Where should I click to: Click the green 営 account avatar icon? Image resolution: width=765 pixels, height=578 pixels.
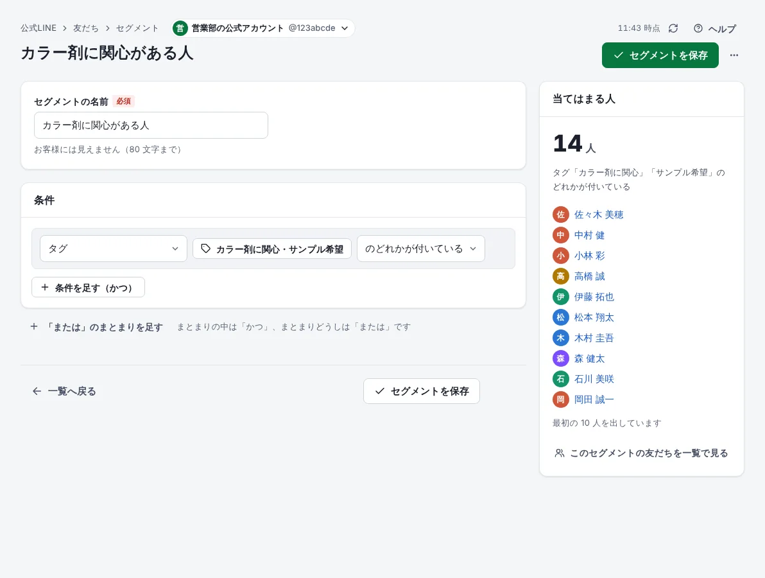click(180, 28)
